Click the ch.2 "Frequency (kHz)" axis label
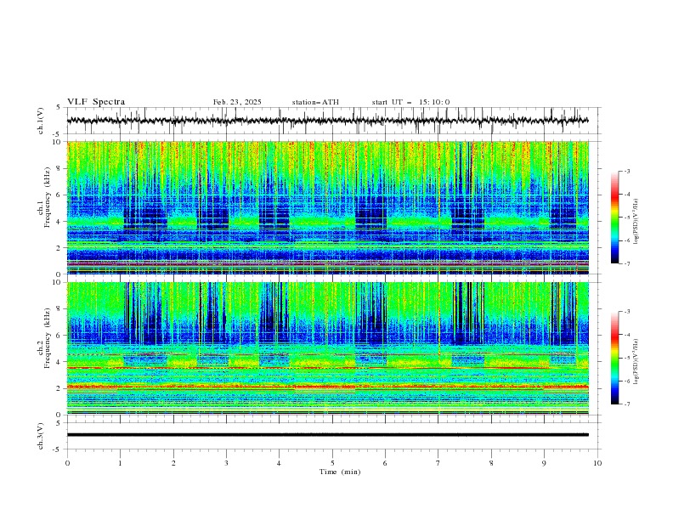The image size is (673, 520). click(x=48, y=338)
